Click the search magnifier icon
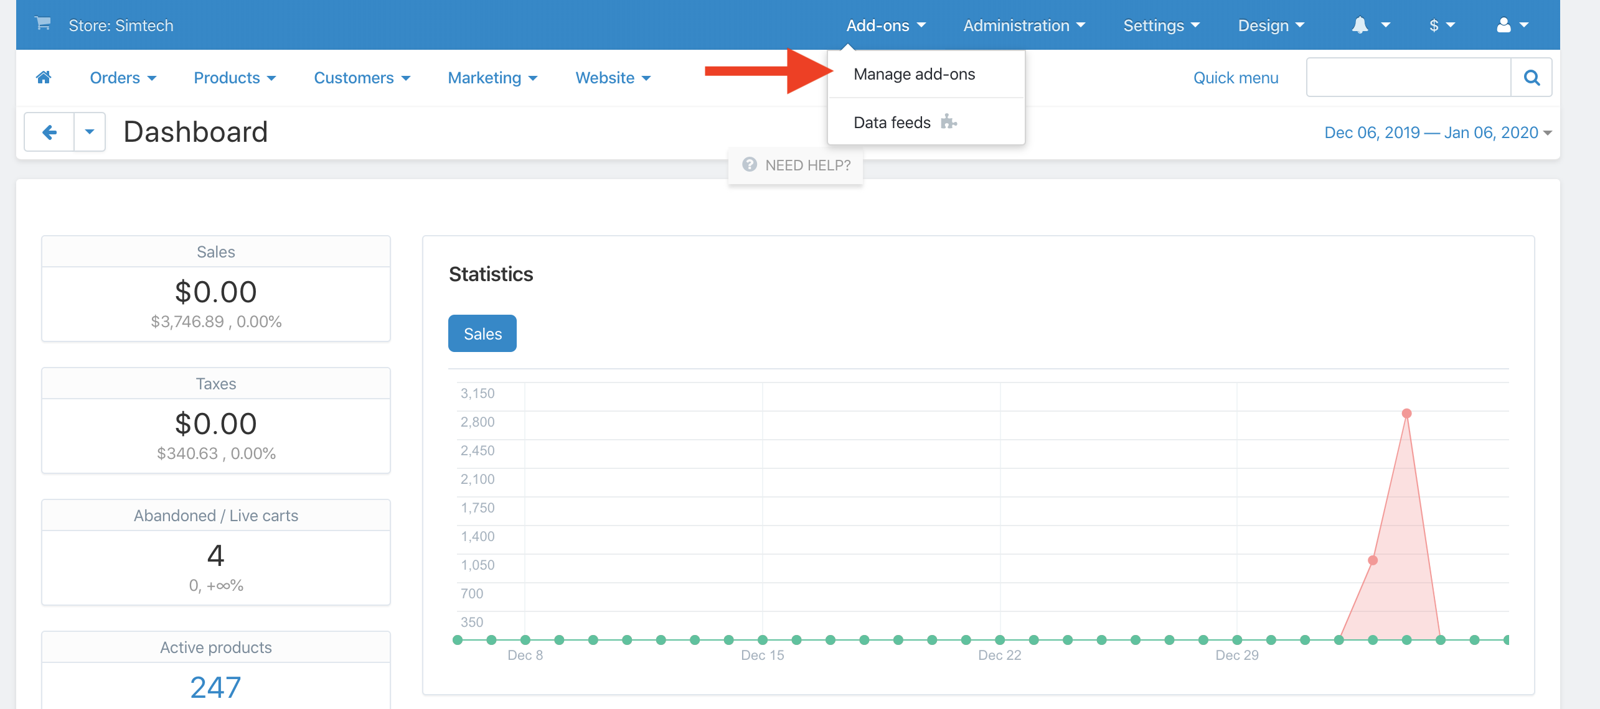This screenshot has width=1600, height=709. pyautogui.click(x=1532, y=77)
